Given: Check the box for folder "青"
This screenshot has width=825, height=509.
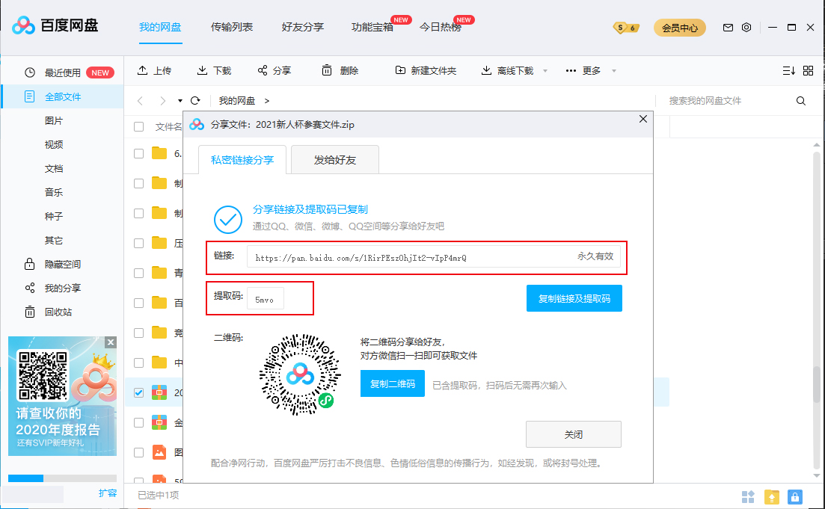Looking at the screenshot, I should pos(139,273).
